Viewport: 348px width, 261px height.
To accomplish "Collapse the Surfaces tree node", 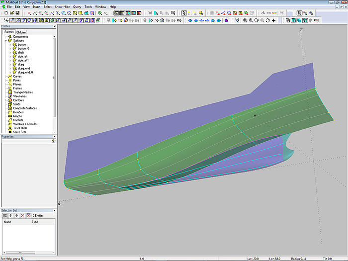I will [x=6, y=41].
